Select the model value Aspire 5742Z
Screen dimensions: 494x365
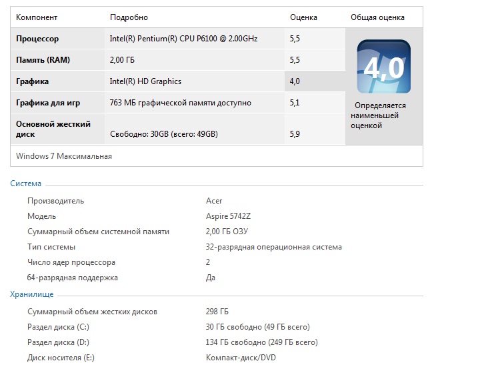pos(228,216)
